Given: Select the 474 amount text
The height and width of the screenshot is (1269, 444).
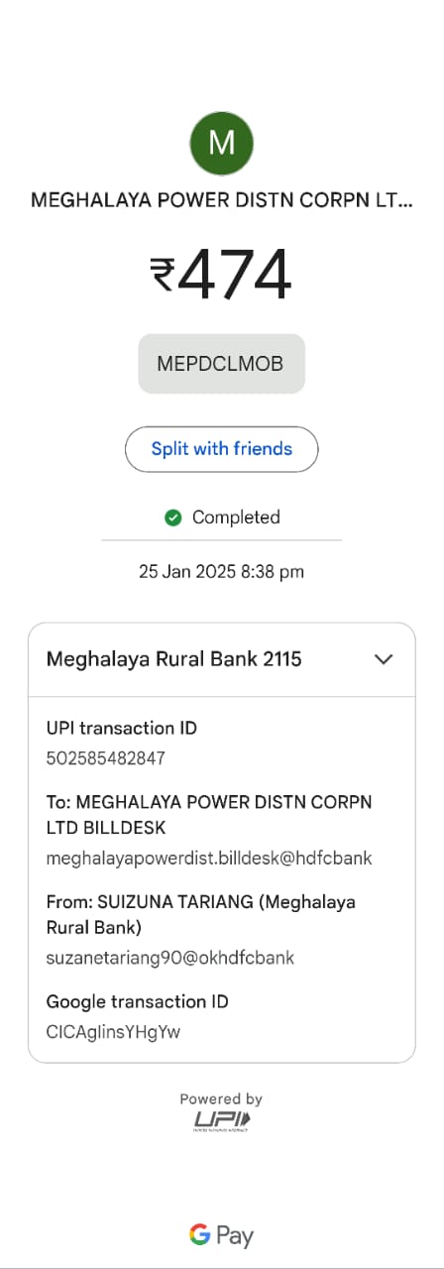Looking at the screenshot, I should (235, 274).
